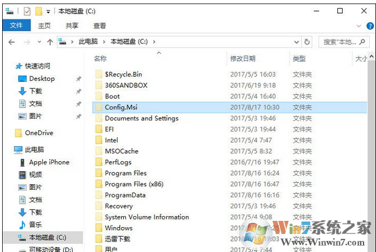Select Documents and Settings folder
Viewport: 376px width, 252px height.
pos(141,118)
